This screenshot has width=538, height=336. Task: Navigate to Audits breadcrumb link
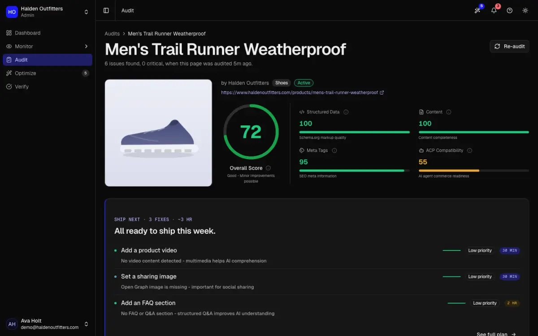point(112,34)
